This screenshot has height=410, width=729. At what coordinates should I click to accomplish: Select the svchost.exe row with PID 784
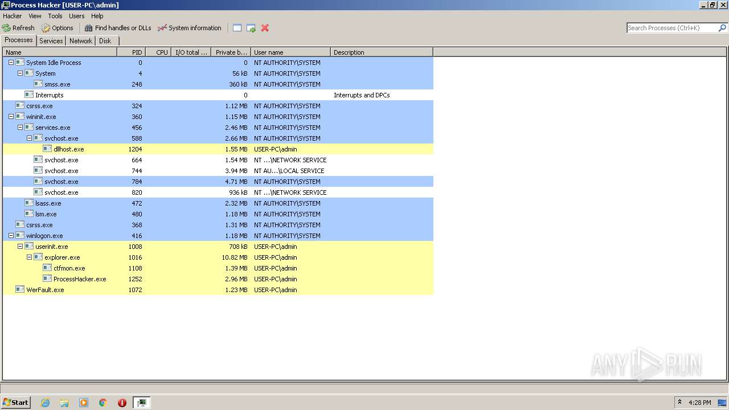[x=218, y=182]
